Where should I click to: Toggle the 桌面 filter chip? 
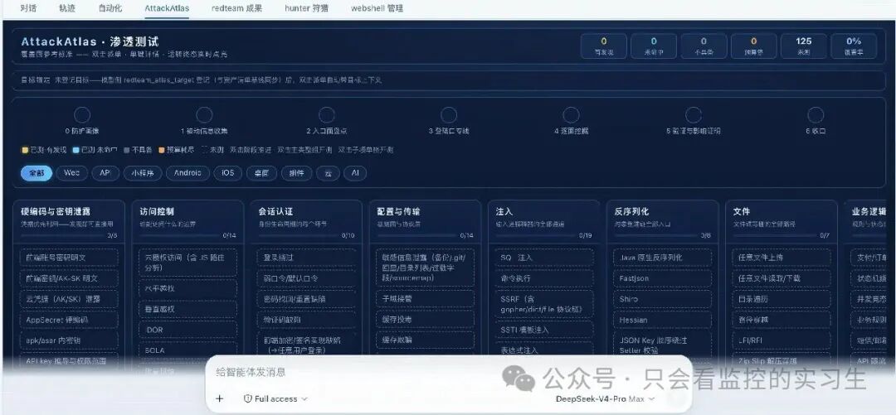click(261, 173)
